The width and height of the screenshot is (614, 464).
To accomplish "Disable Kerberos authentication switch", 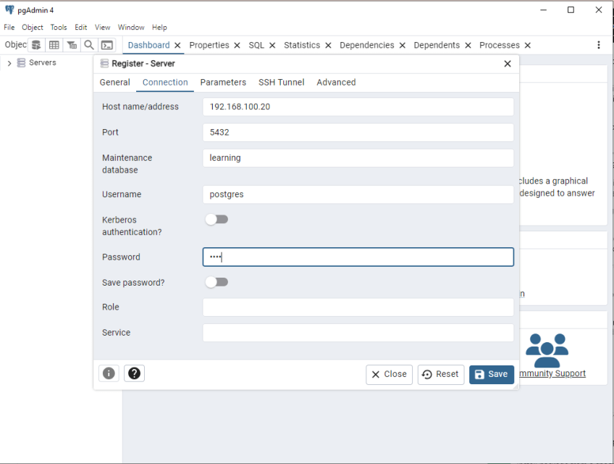I will click(216, 217).
